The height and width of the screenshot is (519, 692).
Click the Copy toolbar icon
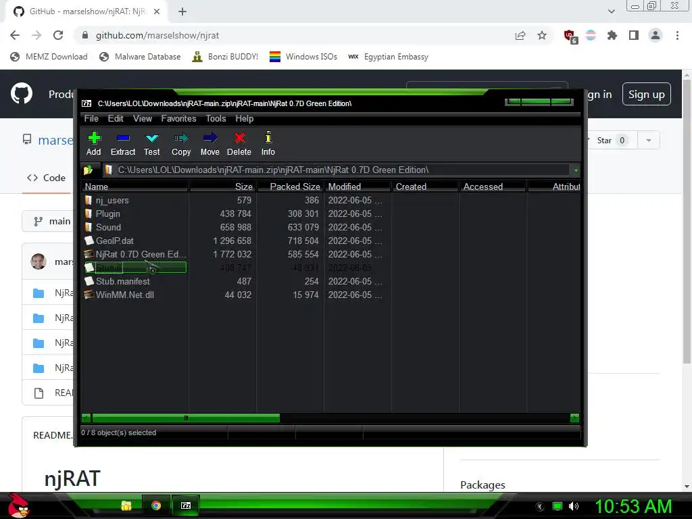point(181,143)
